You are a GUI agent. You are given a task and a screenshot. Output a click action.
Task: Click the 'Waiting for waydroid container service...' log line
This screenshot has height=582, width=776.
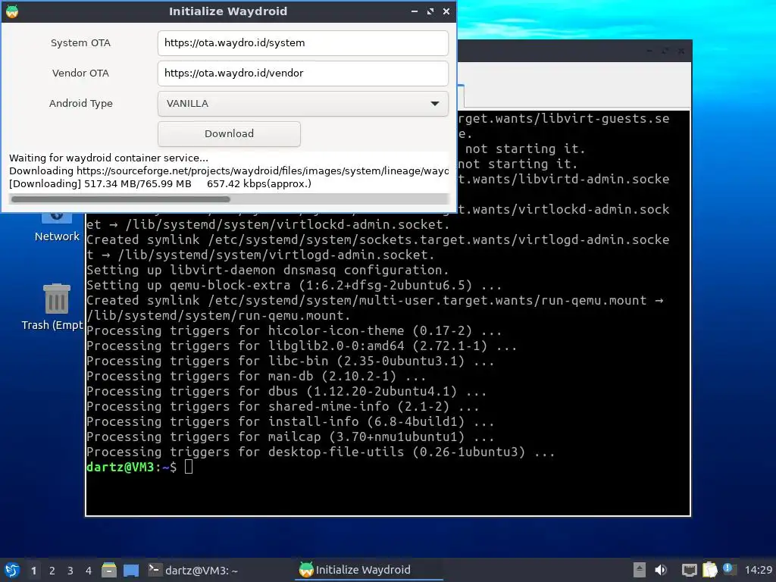108,158
